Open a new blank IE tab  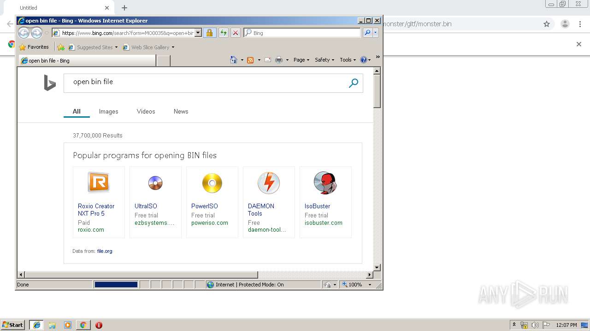click(x=163, y=60)
